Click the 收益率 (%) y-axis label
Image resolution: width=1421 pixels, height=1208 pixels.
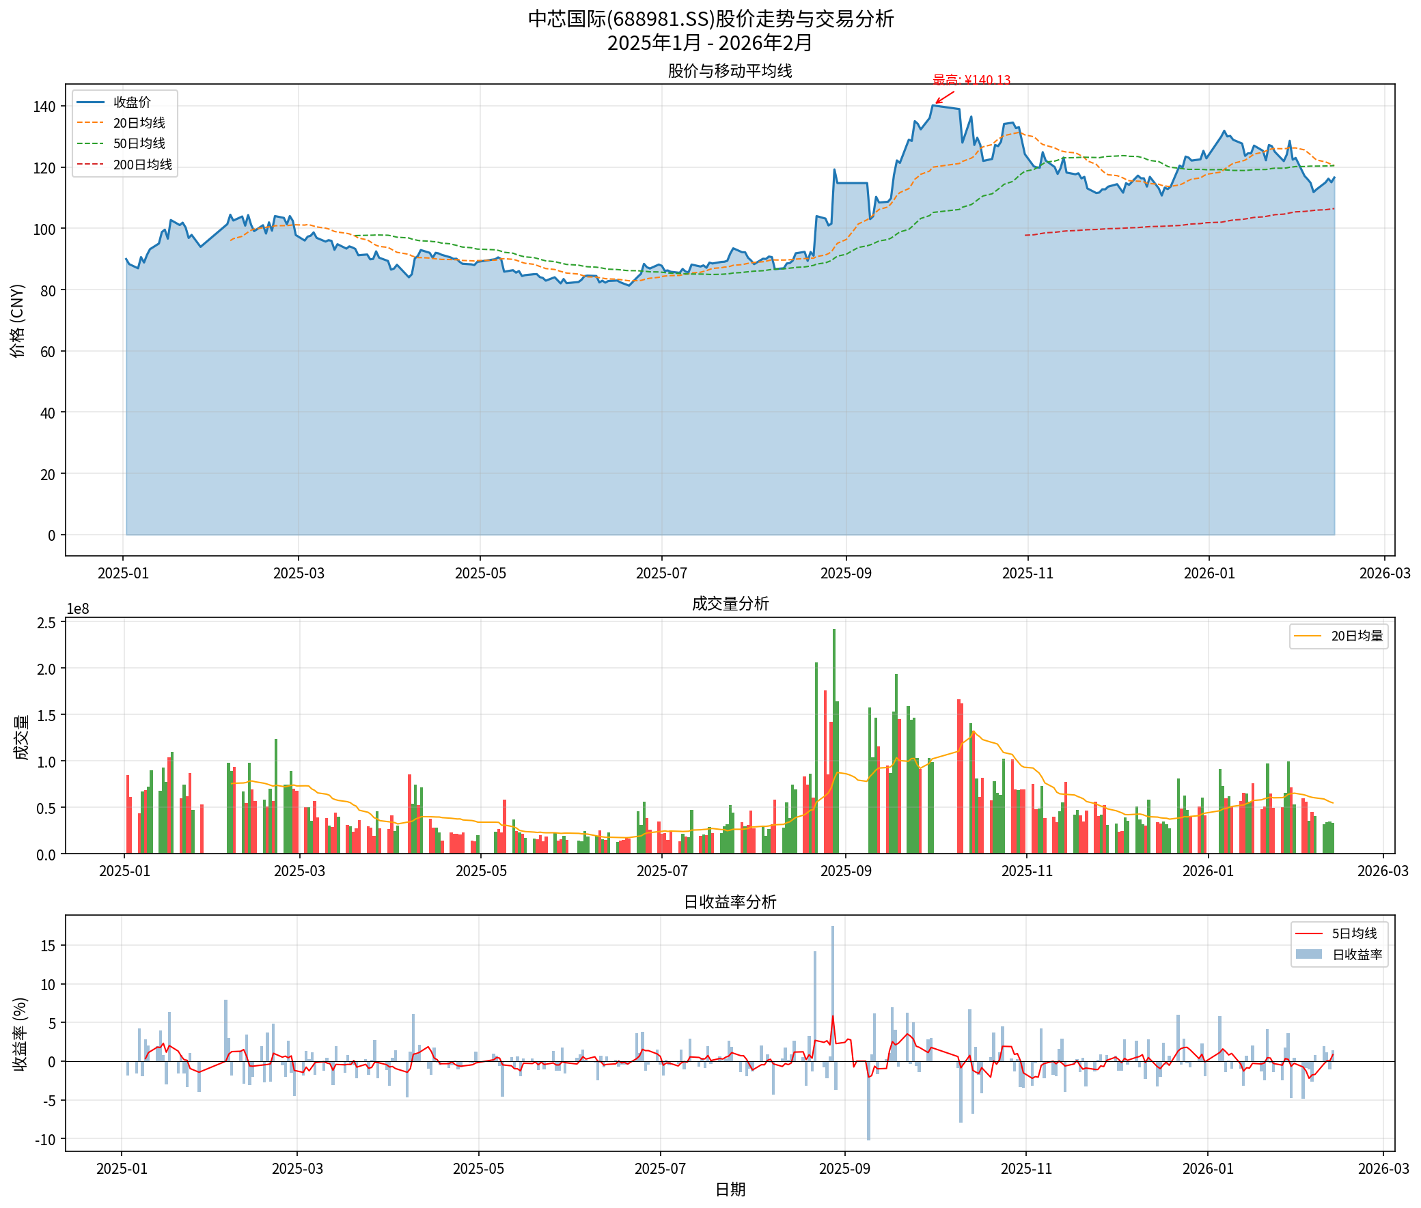point(20,1034)
